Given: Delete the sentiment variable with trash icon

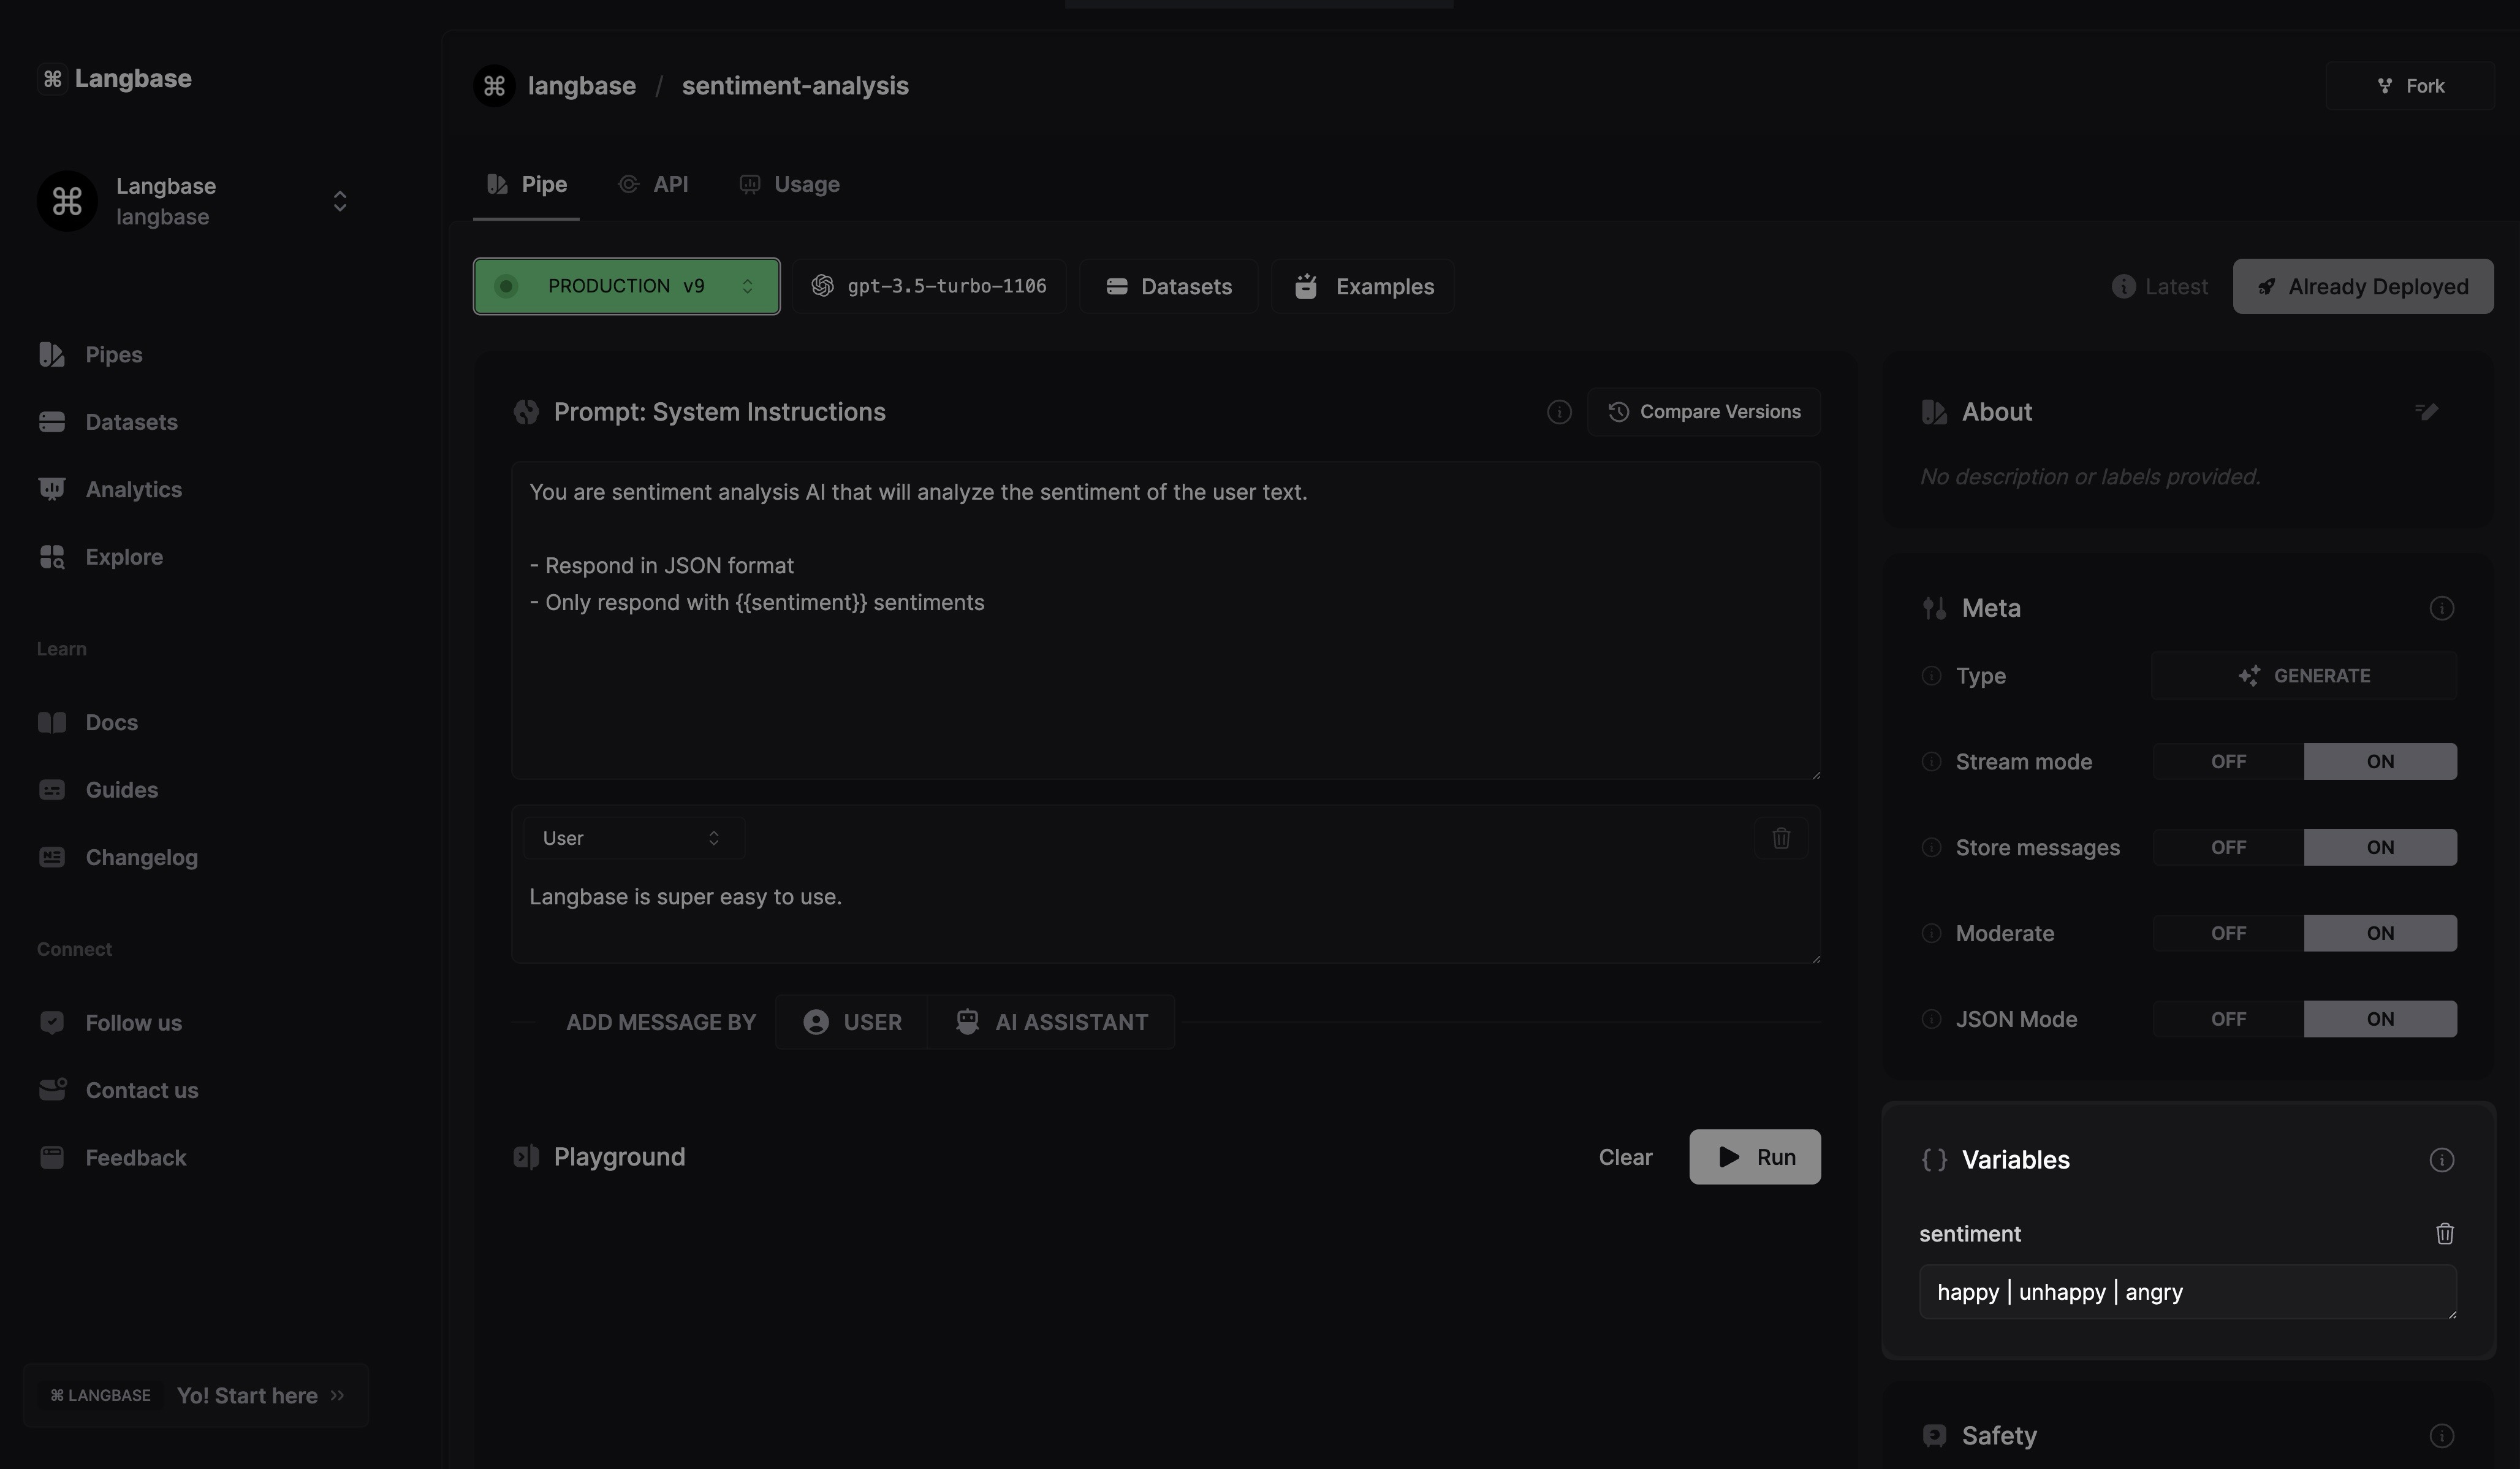Looking at the screenshot, I should coord(2444,1234).
